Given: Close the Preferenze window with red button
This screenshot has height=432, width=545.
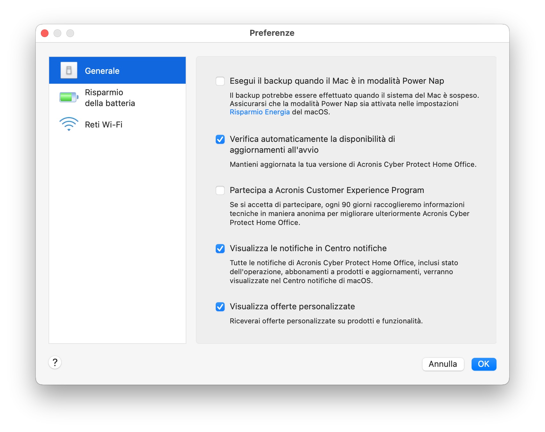Looking at the screenshot, I should coord(45,33).
